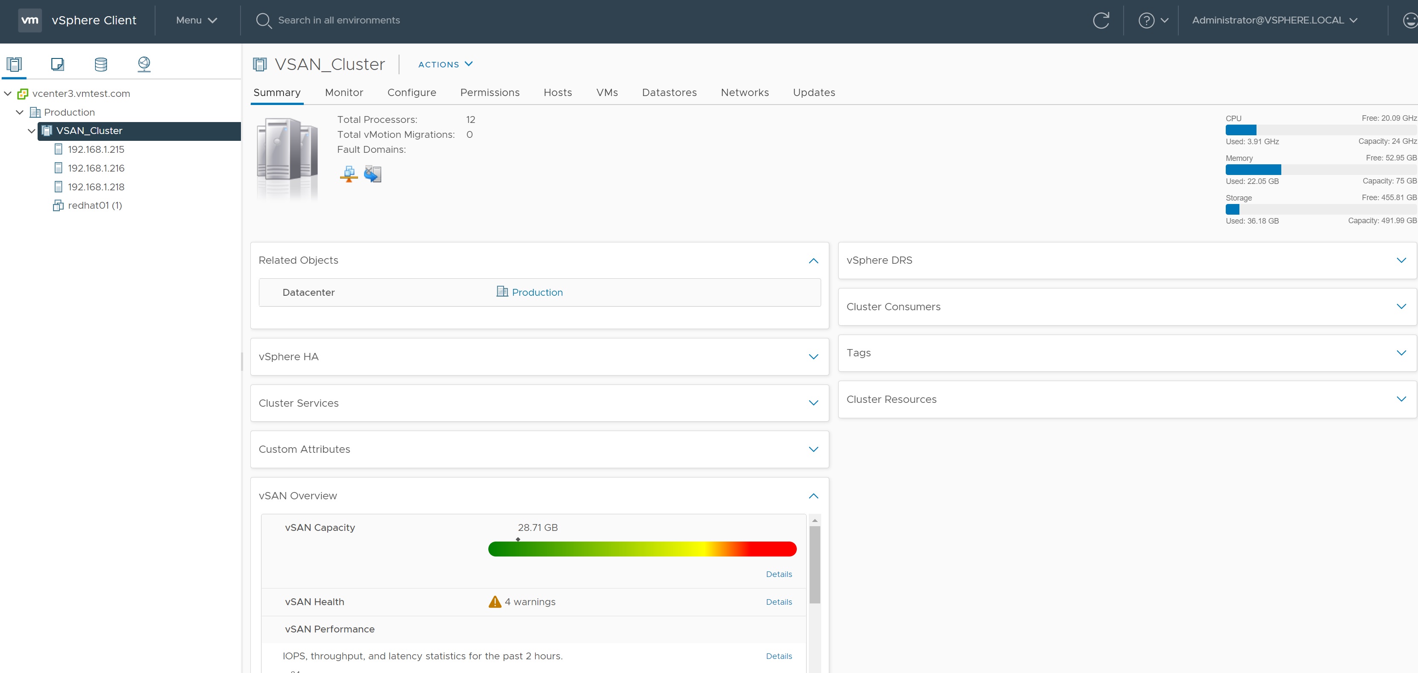Click the vSAN Capacity gradient bar
Viewport: 1418px width, 673px height.
point(642,549)
